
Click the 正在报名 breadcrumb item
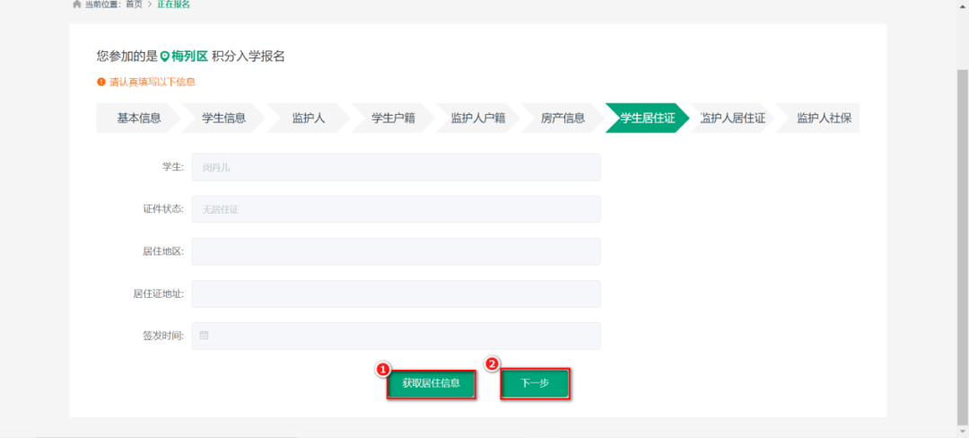[173, 4]
